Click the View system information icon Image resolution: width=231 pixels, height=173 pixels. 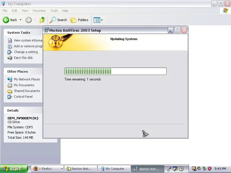(x=10, y=40)
